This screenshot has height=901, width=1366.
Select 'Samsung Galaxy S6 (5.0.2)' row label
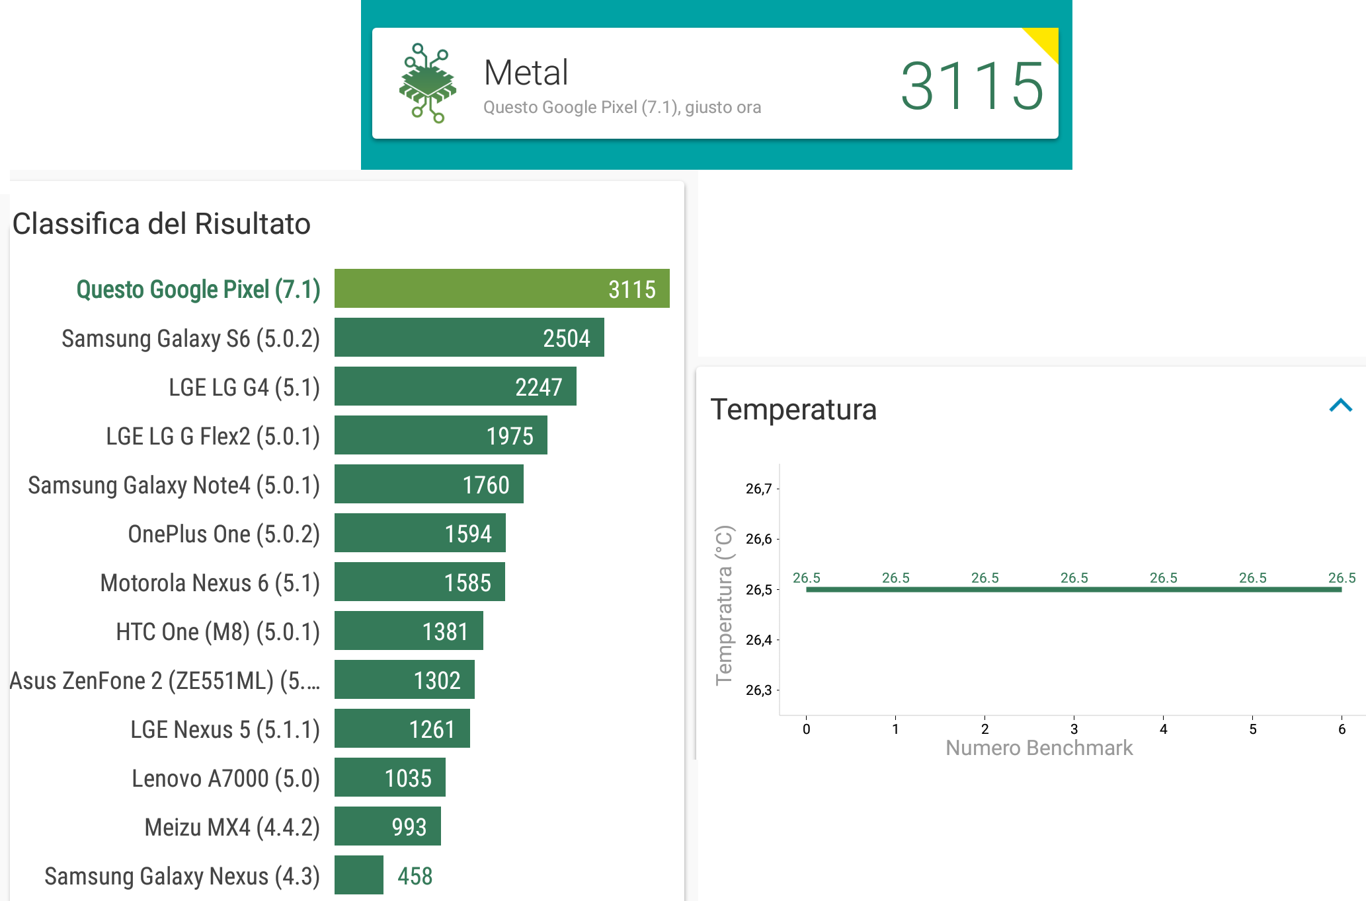point(190,338)
